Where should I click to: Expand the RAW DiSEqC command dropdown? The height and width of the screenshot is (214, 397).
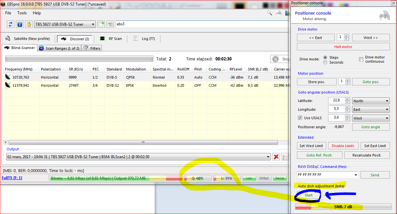click(x=356, y=175)
